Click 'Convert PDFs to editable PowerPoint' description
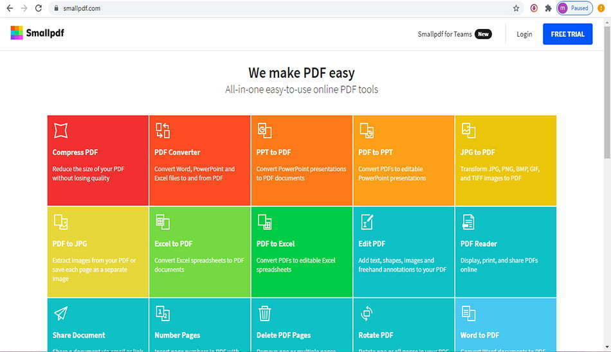 pos(392,173)
